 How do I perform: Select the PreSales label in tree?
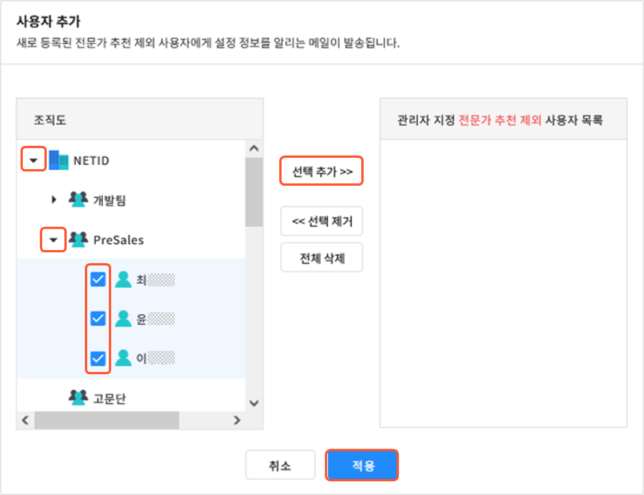click(119, 240)
